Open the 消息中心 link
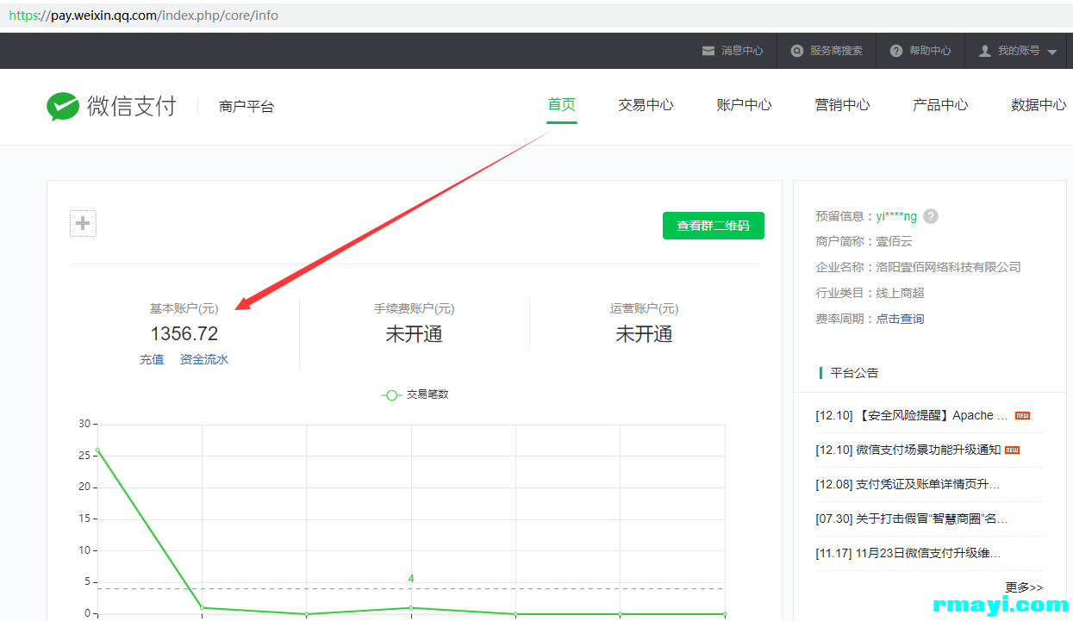 coord(742,51)
